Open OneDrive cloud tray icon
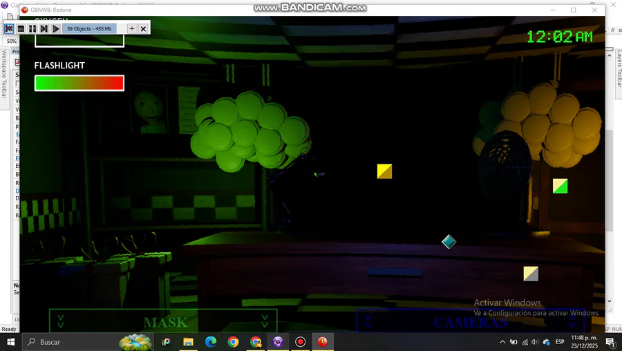Viewport: 622px width, 351px height. click(x=547, y=342)
